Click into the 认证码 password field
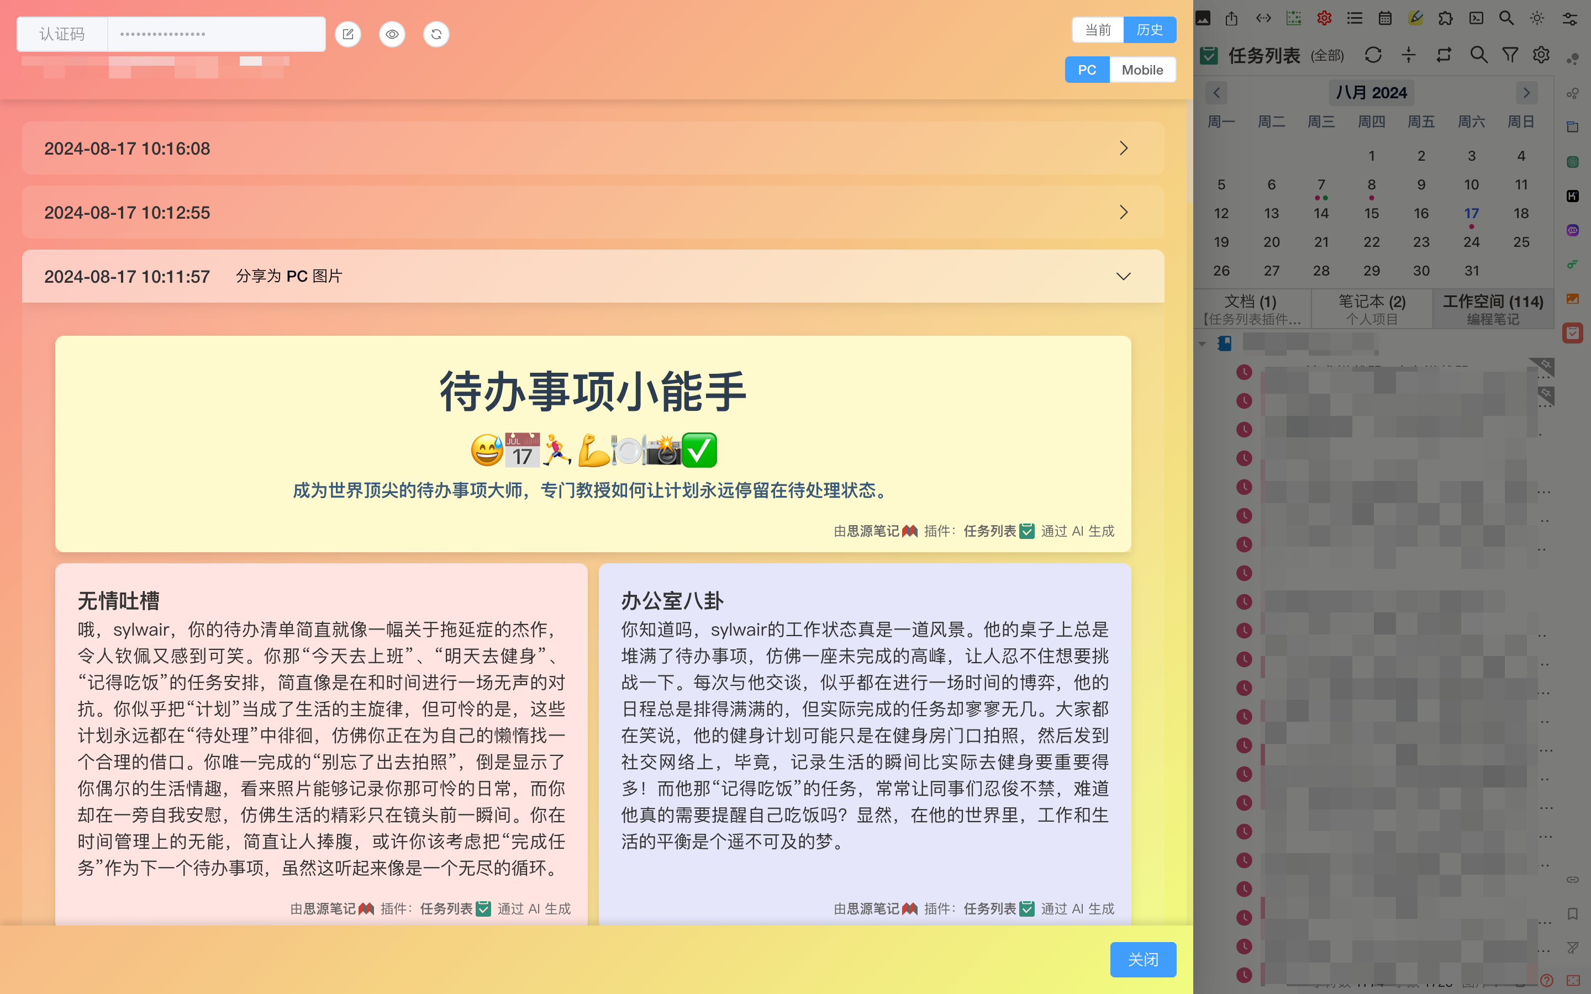Viewport: 1591px width, 994px height. [x=215, y=34]
